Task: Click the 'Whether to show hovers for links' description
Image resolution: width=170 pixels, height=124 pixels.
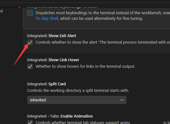Action: pyautogui.click(x=85, y=66)
